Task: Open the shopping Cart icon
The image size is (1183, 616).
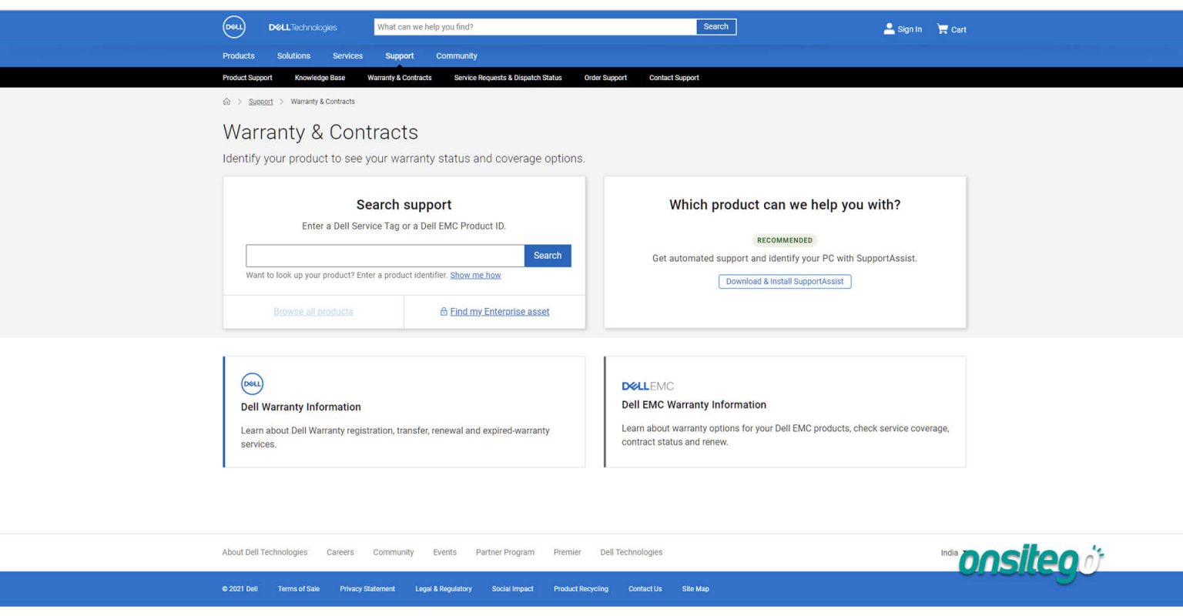Action: [942, 28]
